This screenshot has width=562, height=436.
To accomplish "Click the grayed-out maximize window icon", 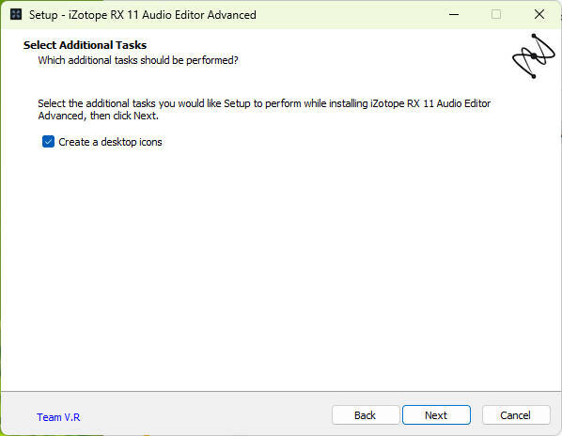I will click(496, 15).
